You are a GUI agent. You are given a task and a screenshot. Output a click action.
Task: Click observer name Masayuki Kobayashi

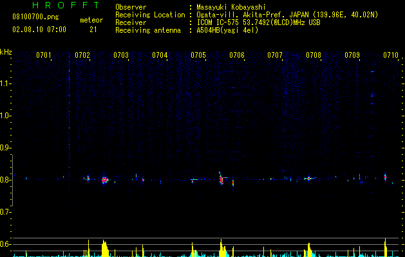(231, 7)
